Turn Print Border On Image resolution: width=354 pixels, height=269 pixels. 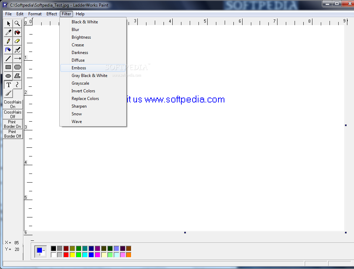coord(13,124)
